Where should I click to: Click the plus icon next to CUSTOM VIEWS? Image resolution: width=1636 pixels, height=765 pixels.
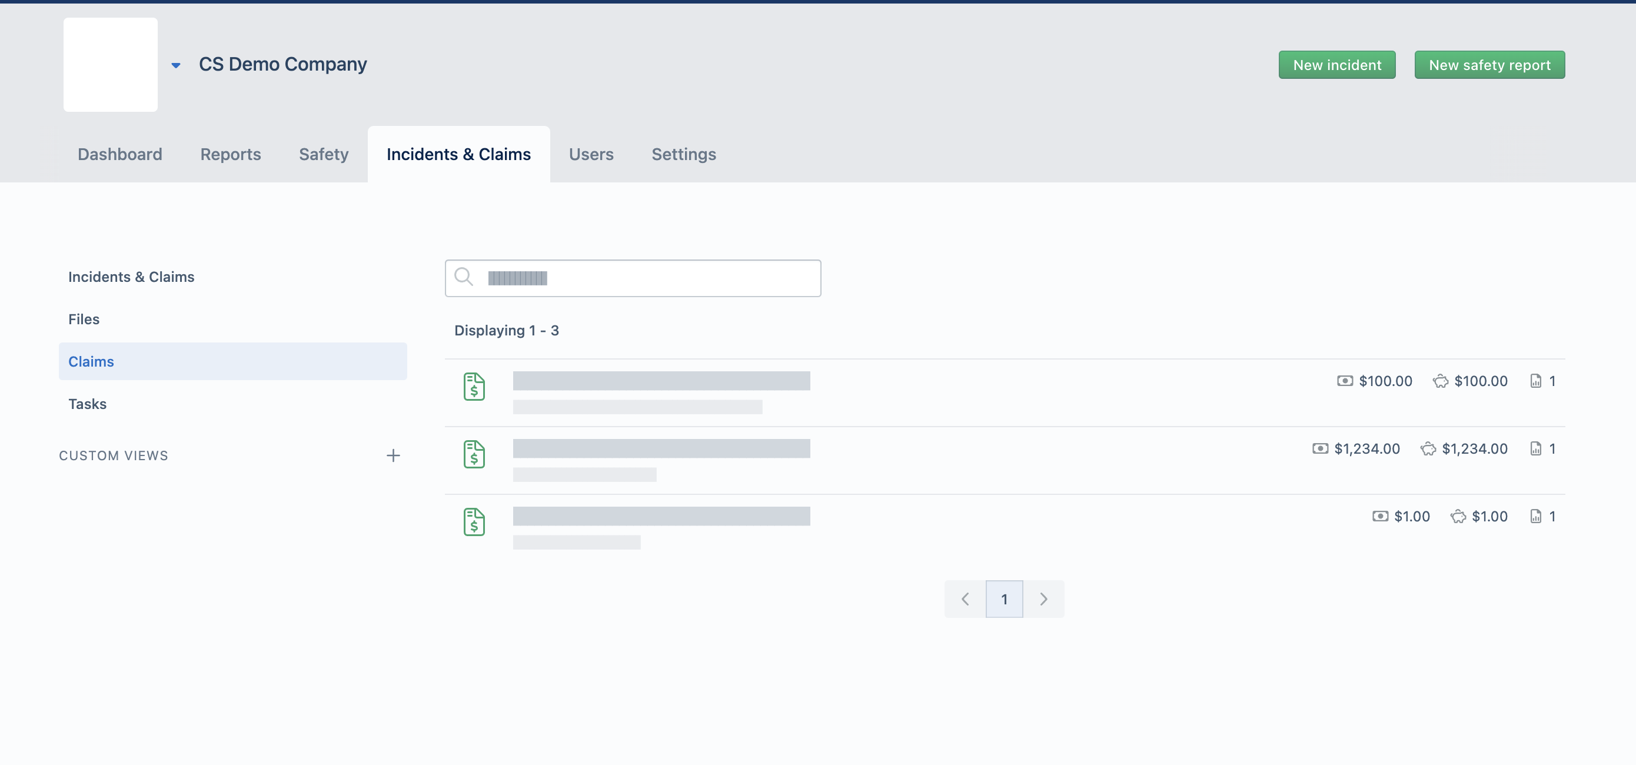click(x=394, y=455)
